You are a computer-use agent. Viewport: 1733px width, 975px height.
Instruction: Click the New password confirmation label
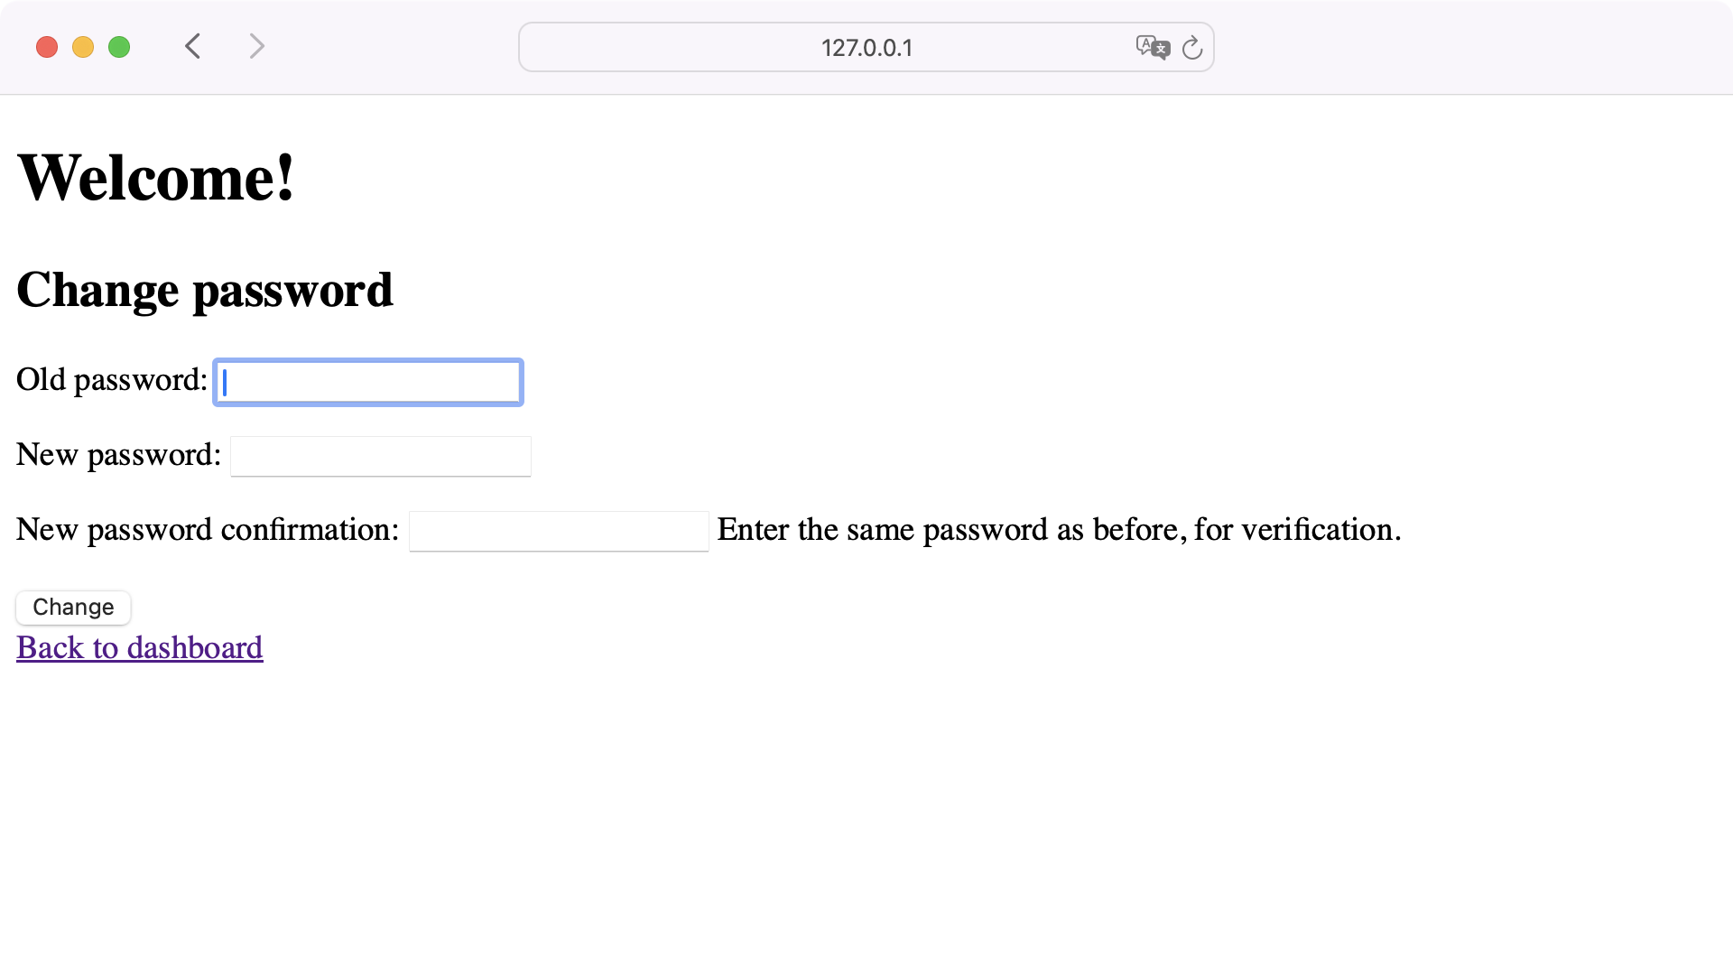pyautogui.click(x=206, y=529)
